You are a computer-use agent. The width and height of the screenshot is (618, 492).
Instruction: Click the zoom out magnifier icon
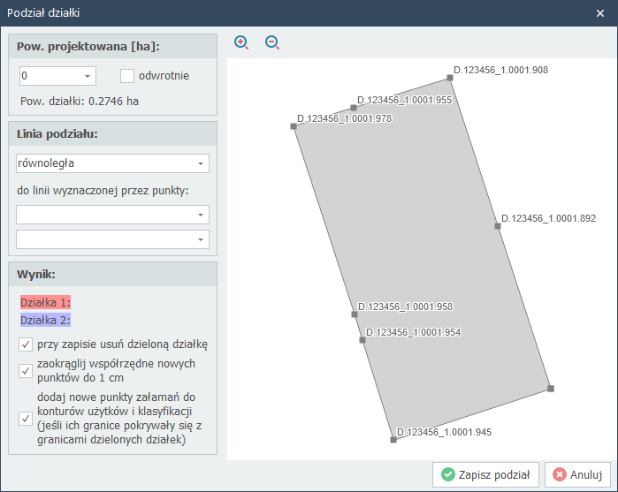[x=272, y=42]
